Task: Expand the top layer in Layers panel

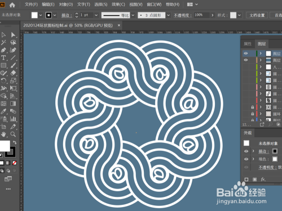Action: click(x=261, y=53)
